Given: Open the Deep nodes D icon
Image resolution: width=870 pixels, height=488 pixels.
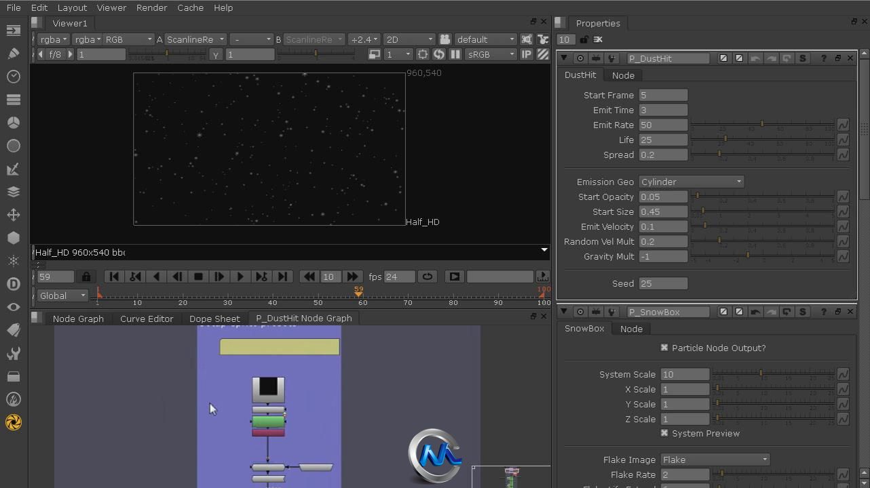Looking at the screenshot, I should [13, 284].
